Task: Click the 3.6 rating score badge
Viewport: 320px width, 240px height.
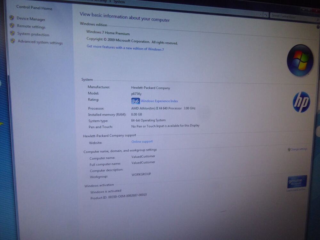Action: pos(135,101)
